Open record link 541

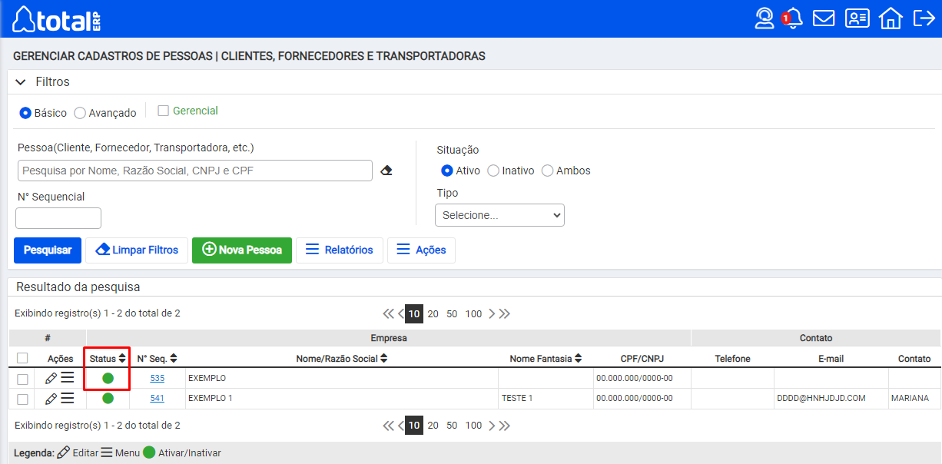point(157,398)
